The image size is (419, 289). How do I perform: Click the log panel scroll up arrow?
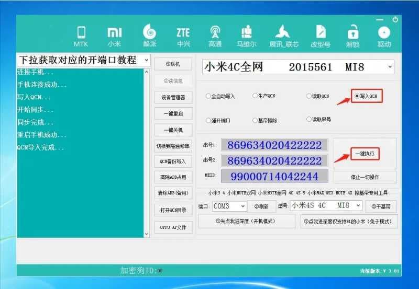point(147,72)
